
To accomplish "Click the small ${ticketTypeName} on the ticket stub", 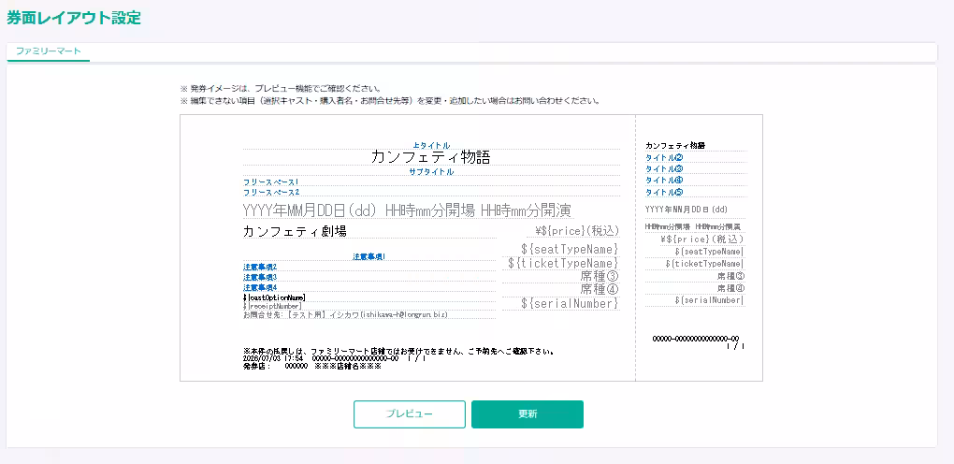I will pos(704,264).
